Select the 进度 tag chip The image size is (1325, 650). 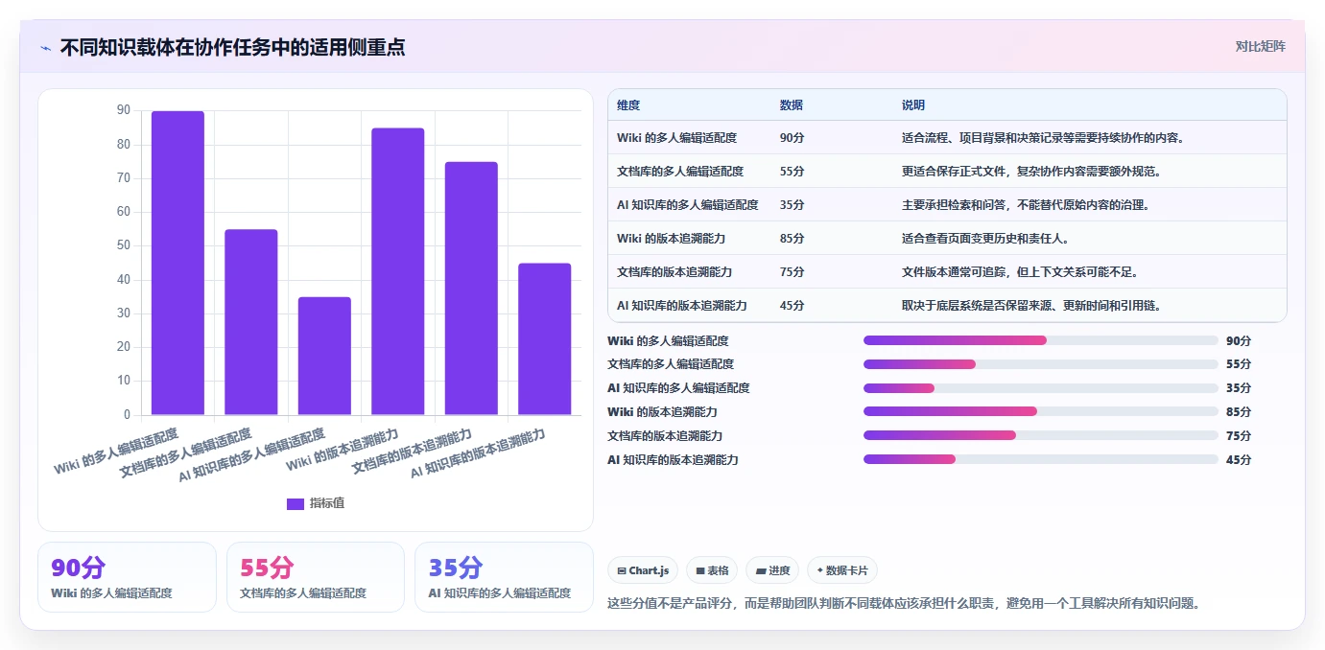click(x=772, y=570)
